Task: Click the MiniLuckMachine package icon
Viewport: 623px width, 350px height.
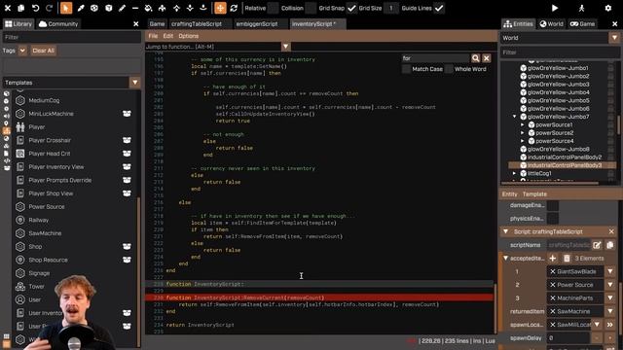Action: coord(127,114)
